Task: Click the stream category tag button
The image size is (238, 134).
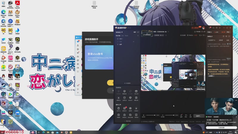Action: click(159, 35)
